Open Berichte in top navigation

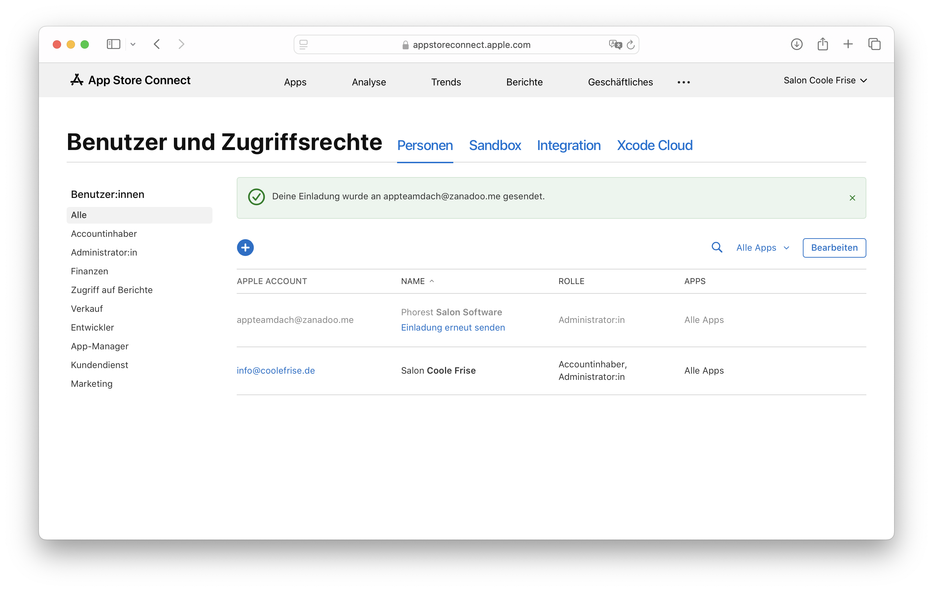click(524, 82)
